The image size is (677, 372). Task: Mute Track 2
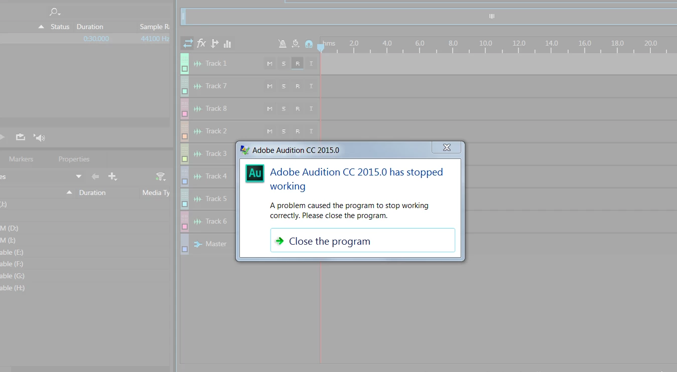pos(269,131)
